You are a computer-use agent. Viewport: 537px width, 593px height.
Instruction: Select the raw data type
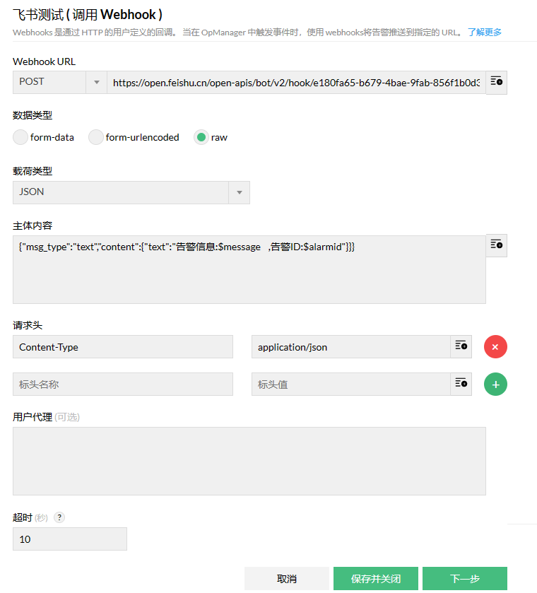point(201,137)
